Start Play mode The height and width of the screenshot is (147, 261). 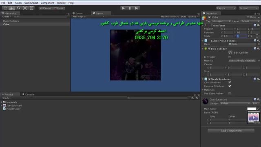[123, 8]
